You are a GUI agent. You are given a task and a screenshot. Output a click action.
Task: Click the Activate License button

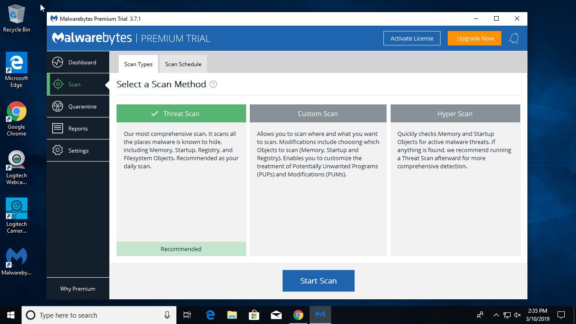coord(412,38)
